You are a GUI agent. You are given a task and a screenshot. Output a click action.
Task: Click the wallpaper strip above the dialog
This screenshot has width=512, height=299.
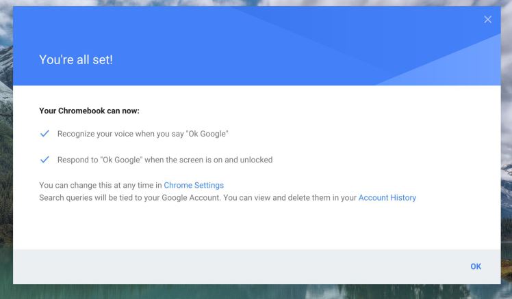click(256, 3)
